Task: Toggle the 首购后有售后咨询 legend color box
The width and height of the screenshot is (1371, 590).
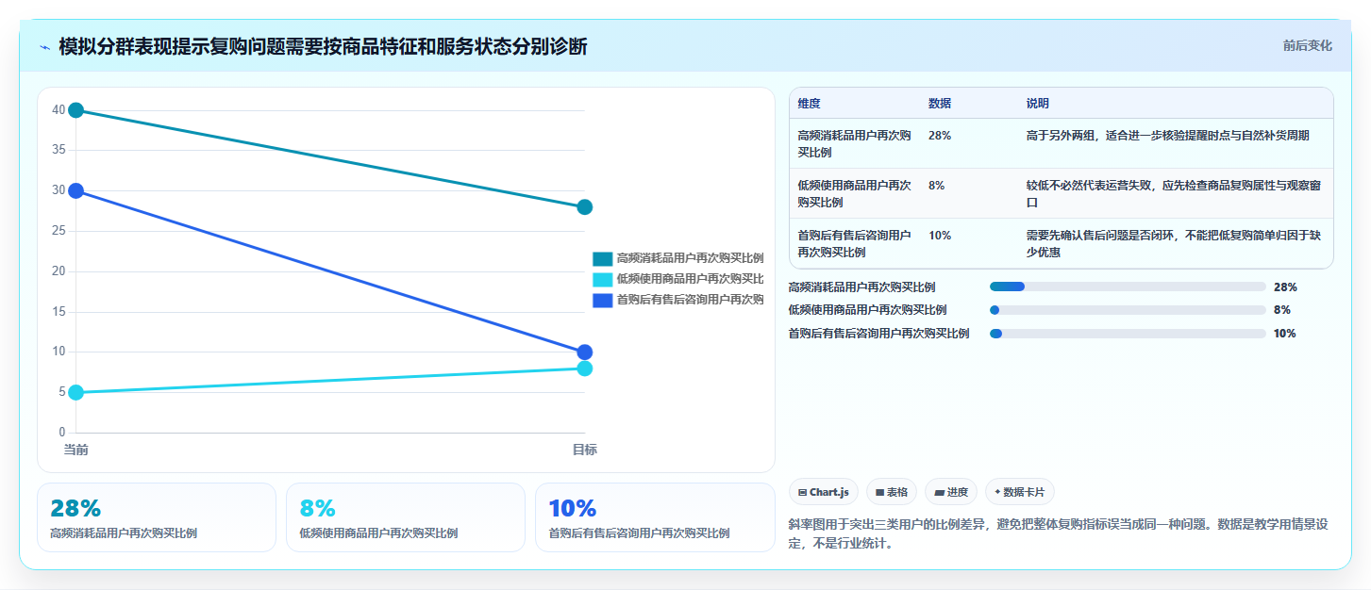Action: click(x=602, y=300)
